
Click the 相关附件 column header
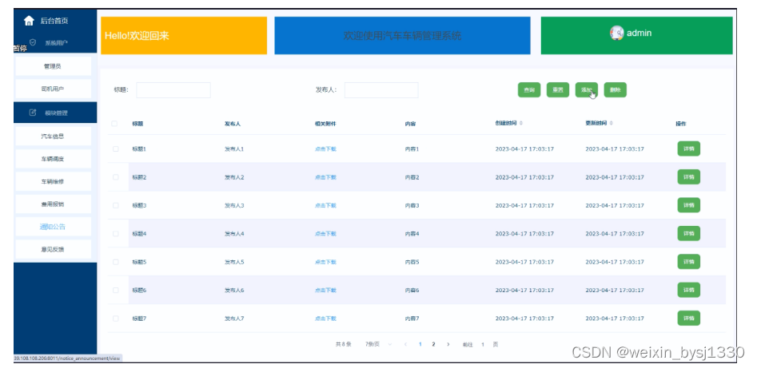pos(325,124)
